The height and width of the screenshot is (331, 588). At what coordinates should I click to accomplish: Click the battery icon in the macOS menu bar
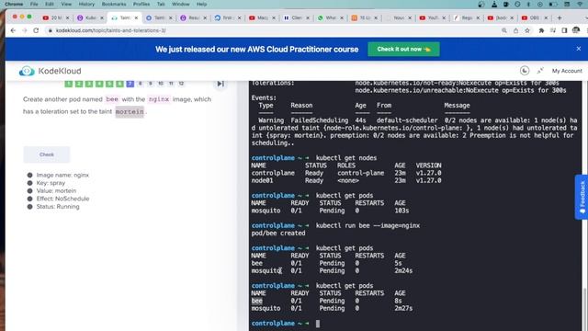[x=553, y=4]
